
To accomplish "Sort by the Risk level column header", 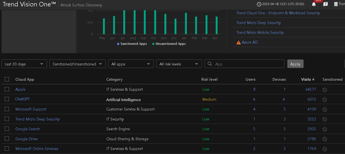I will 209,79.
